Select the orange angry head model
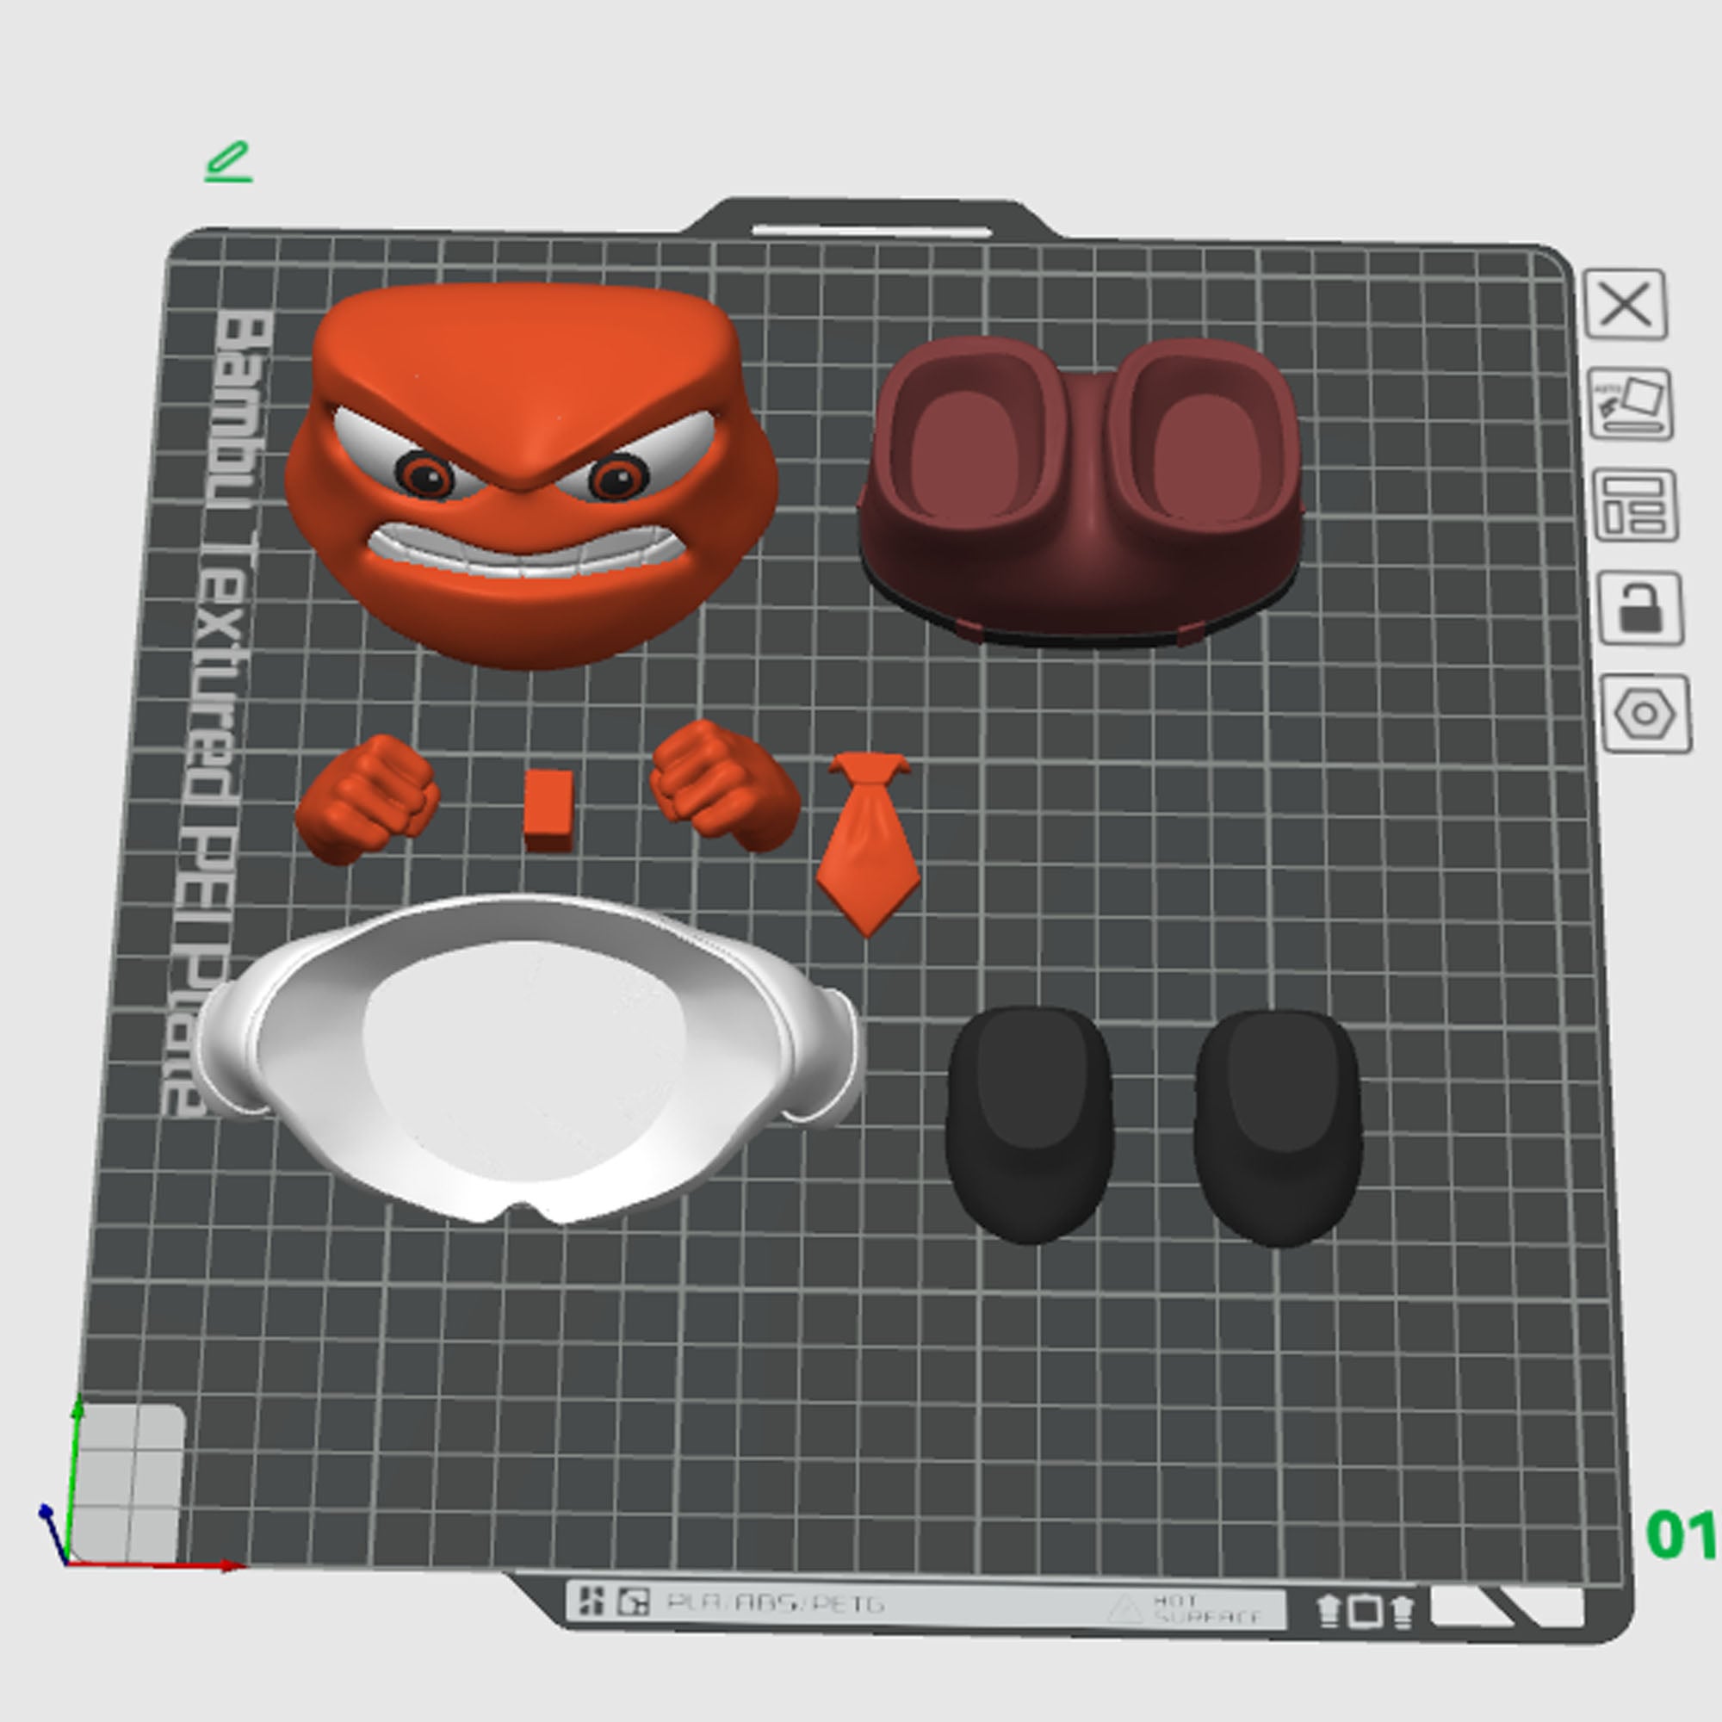This screenshot has width=1722, height=1722. pos(531,476)
